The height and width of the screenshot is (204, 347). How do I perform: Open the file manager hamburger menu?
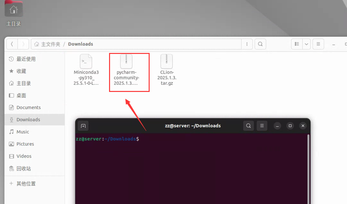click(318, 44)
